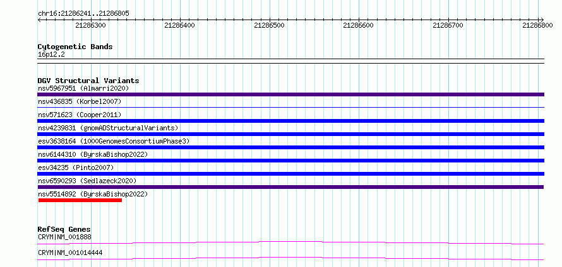Viewport: 562px width, 267px height.
Task: Click the blue bar under nsv571623
Action: coord(290,121)
